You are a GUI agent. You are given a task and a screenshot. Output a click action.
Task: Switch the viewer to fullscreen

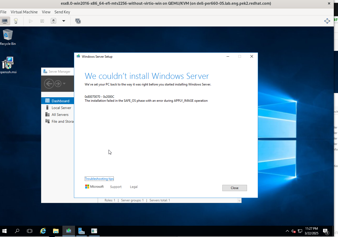tap(327, 21)
